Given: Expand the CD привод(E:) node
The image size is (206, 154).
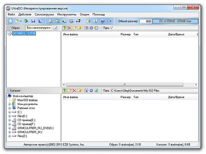Looking at the screenshot, I should 10,120.
